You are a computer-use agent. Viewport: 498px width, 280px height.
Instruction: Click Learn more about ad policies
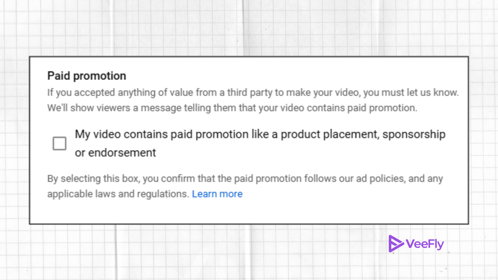[217, 194]
